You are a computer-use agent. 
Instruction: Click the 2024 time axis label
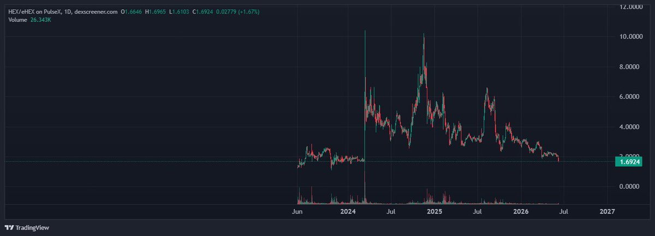(x=348, y=211)
